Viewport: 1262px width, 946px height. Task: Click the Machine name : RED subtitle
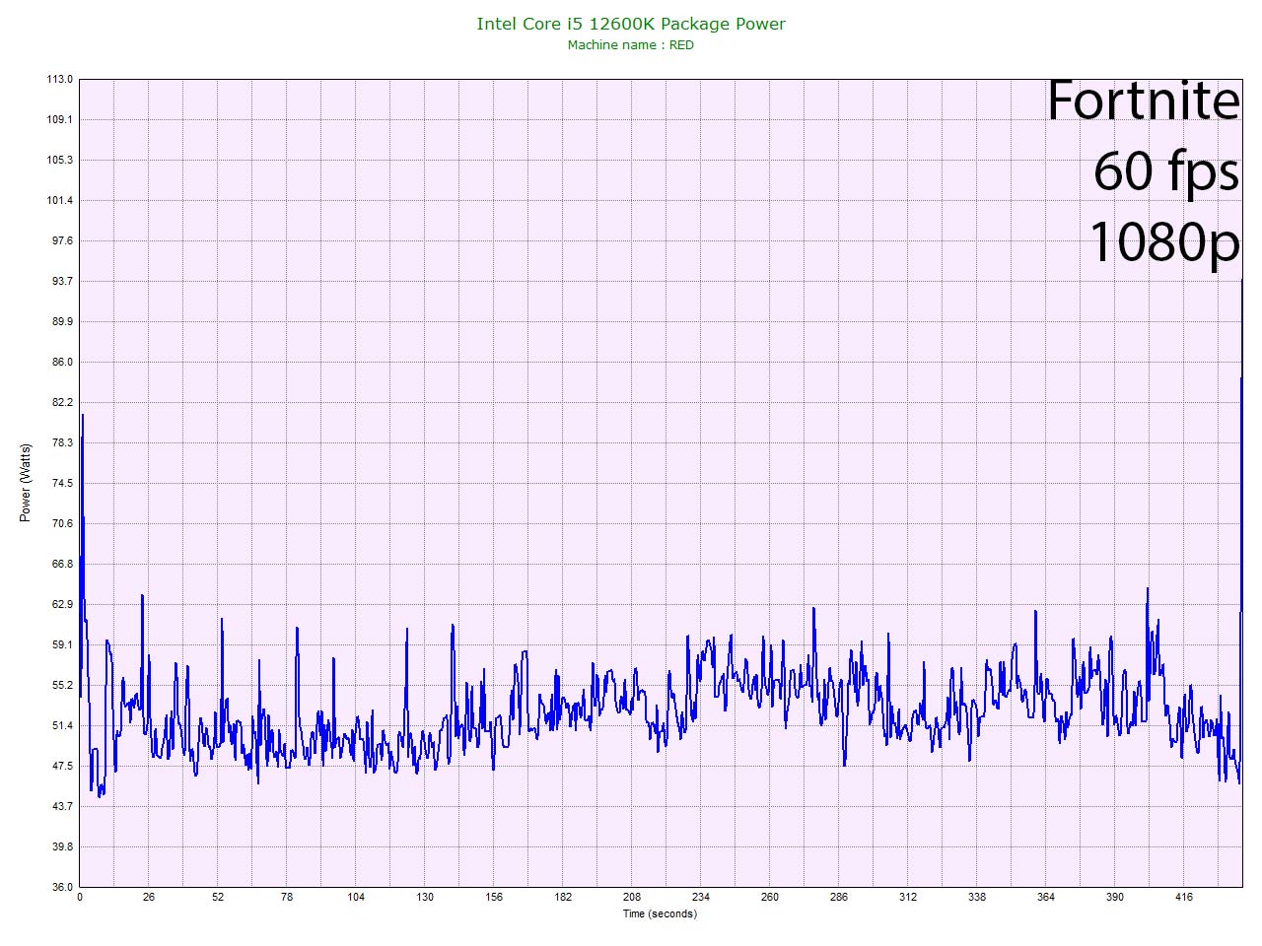click(631, 45)
